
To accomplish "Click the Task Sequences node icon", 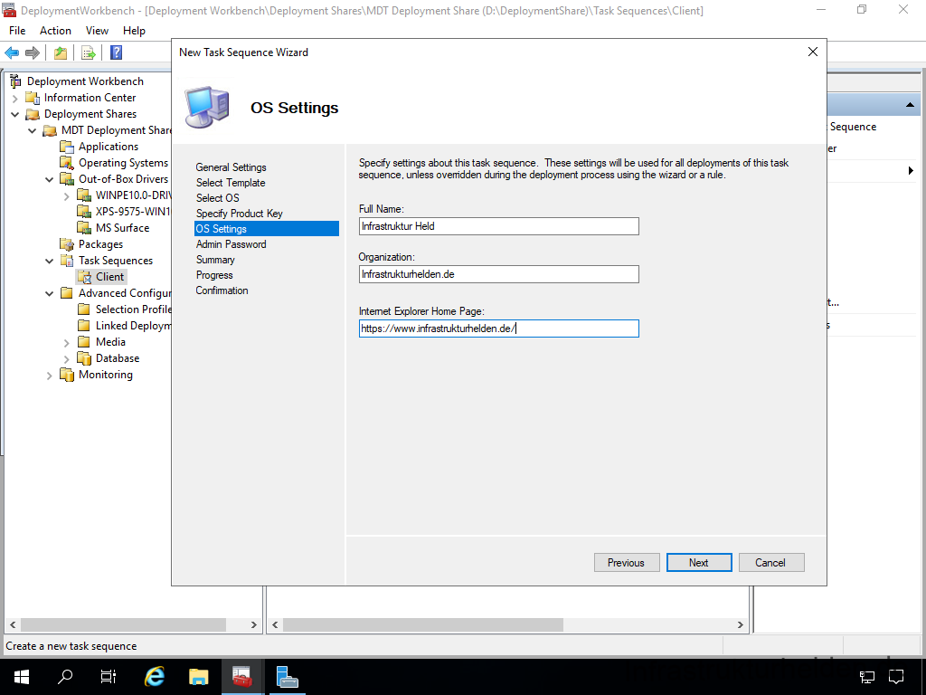I will (67, 261).
